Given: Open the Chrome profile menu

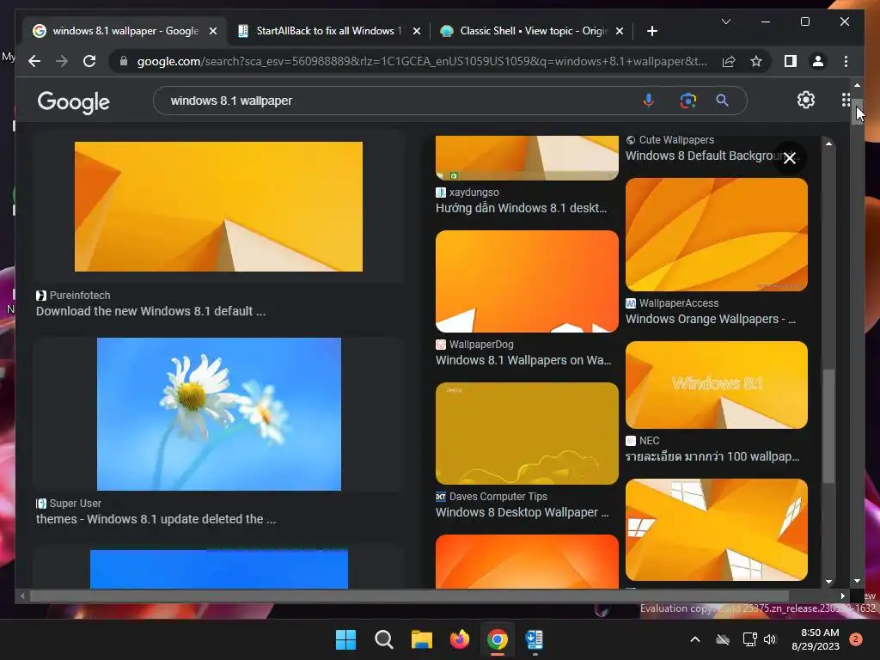Looking at the screenshot, I should [818, 61].
